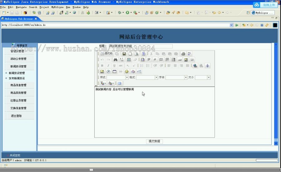Open the Run toolbar button dropdown arrow

pos(131,13)
